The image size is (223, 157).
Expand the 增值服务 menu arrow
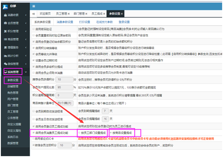click(26, 47)
